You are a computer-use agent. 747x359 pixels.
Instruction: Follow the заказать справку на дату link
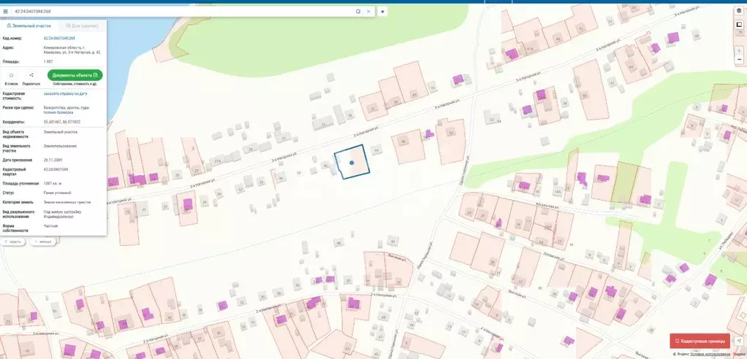pos(65,93)
